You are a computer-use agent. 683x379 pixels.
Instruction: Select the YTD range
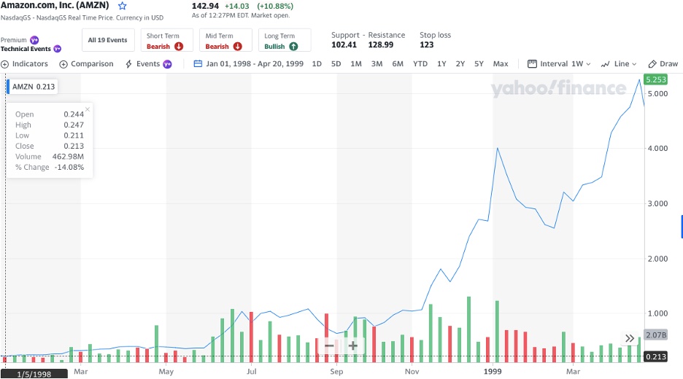pos(420,63)
